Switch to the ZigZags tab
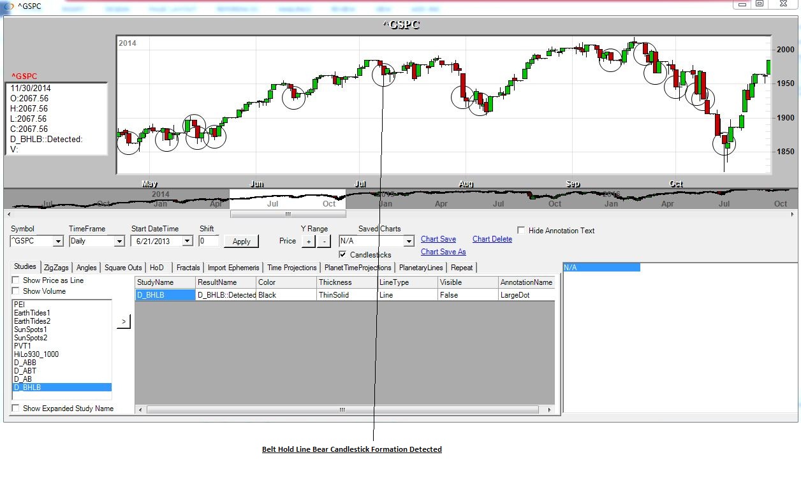The width and height of the screenshot is (801, 478). coord(56,268)
